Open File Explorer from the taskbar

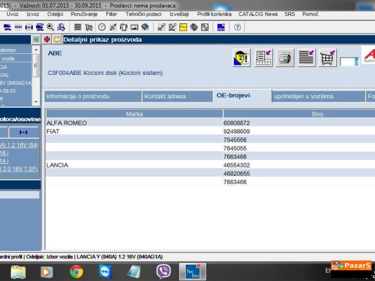click(18, 272)
